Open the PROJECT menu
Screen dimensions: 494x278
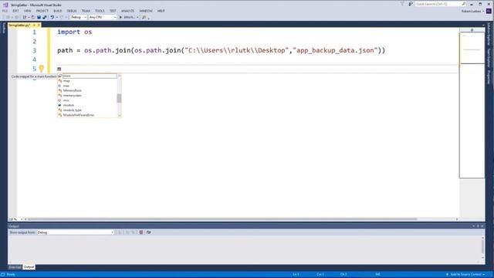42,11
